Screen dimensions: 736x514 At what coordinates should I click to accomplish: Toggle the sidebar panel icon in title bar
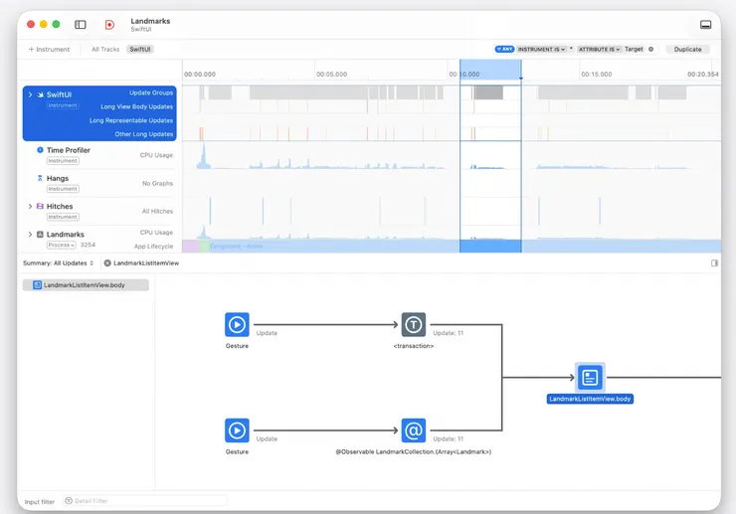coord(81,25)
